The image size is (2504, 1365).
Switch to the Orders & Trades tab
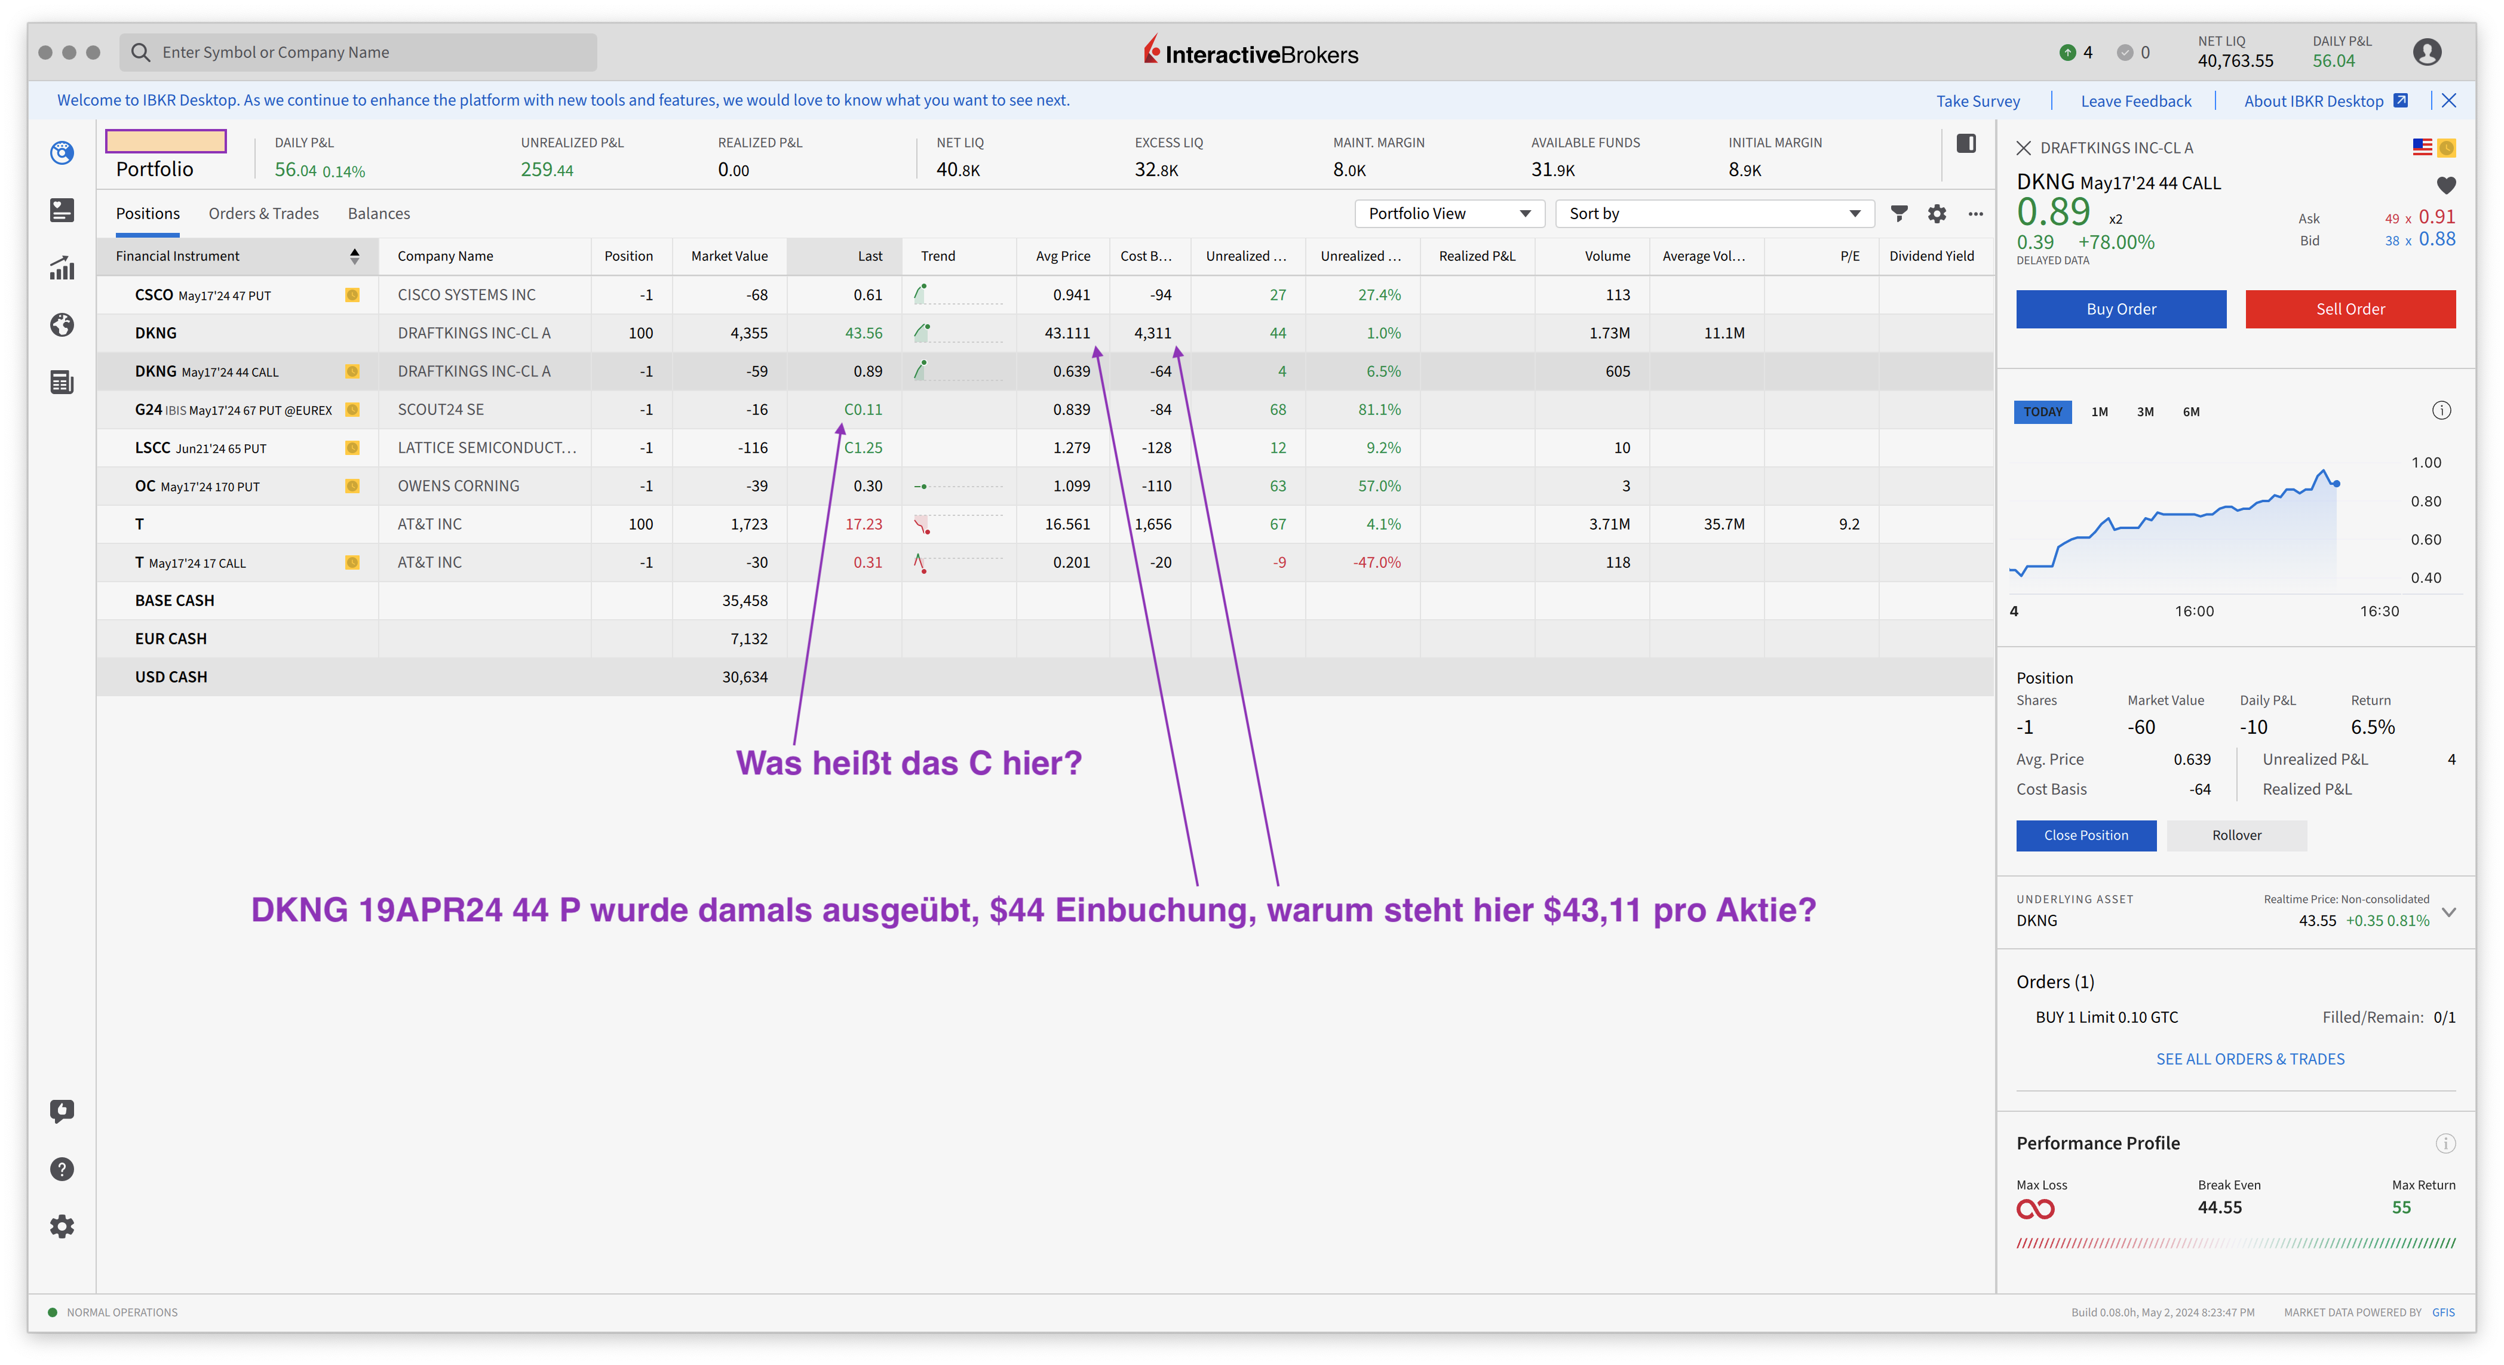click(x=263, y=214)
